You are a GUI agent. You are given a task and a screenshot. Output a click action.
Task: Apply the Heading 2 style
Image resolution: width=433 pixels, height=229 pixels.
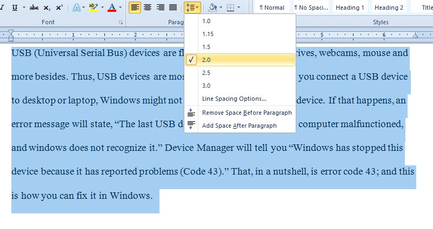tap(389, 8)
